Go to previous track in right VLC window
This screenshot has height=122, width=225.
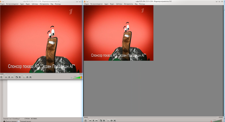(x=90, y=120)
